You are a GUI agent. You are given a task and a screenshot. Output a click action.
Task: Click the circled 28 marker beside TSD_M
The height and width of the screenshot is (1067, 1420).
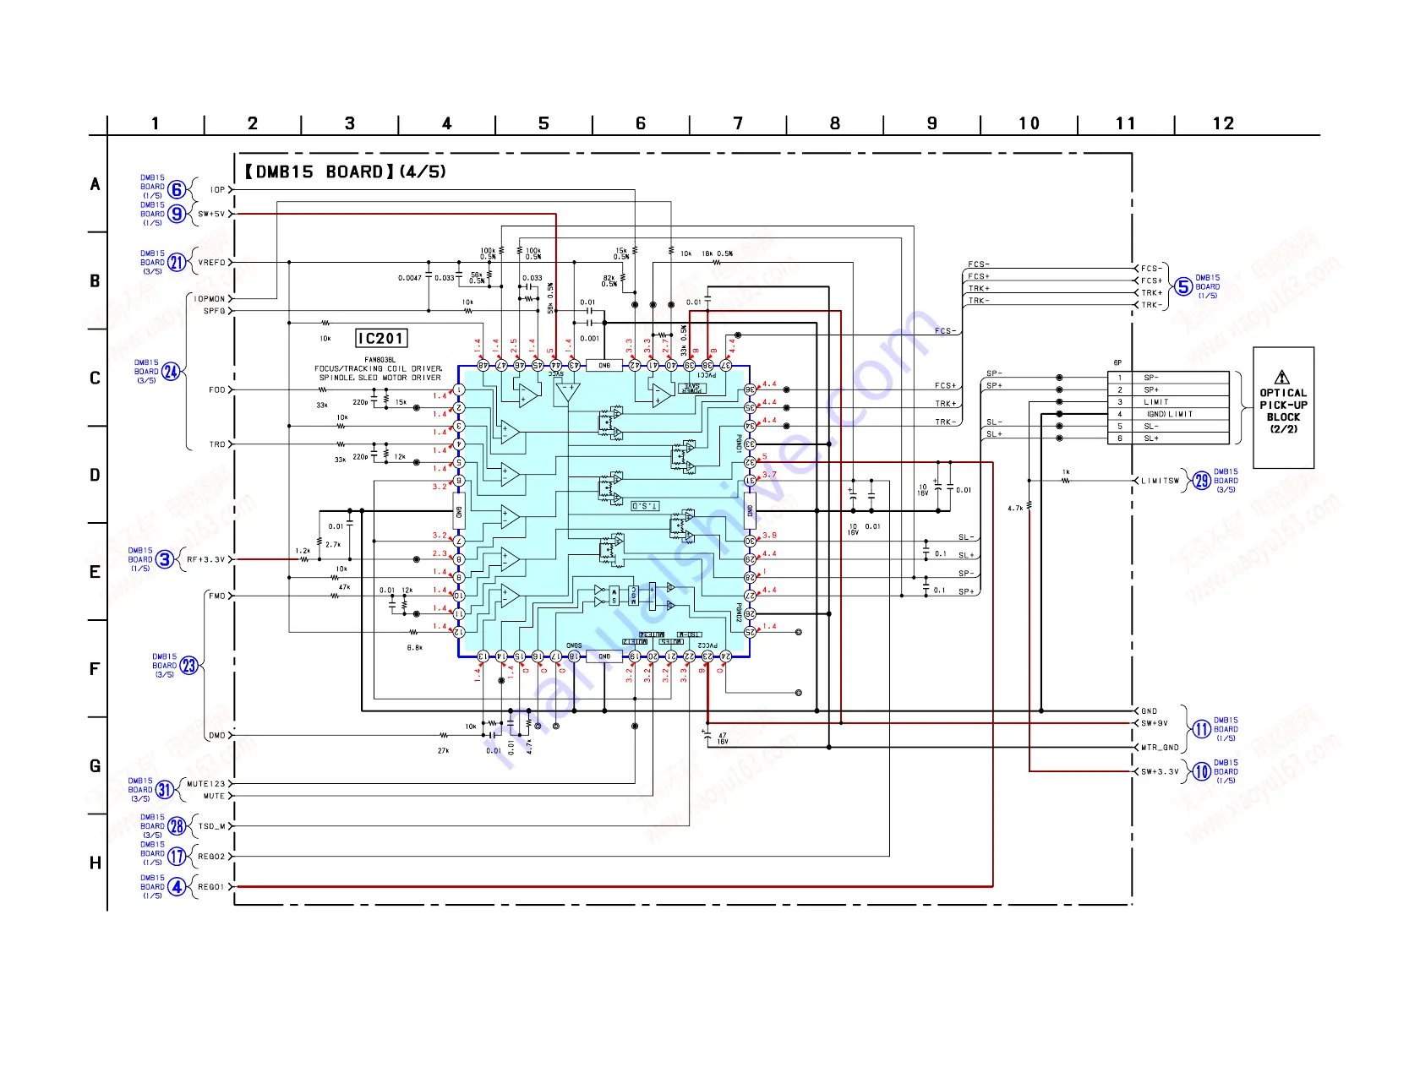coord(176,826)
